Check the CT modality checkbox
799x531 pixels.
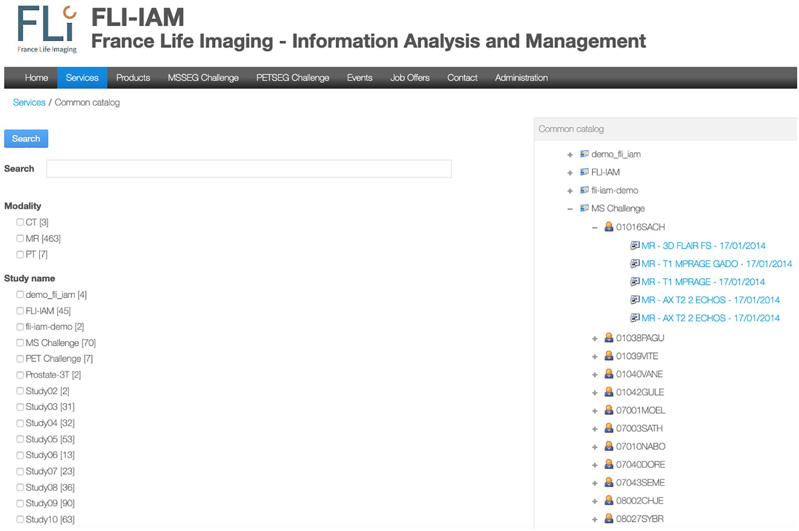click(x=20, y=222)
